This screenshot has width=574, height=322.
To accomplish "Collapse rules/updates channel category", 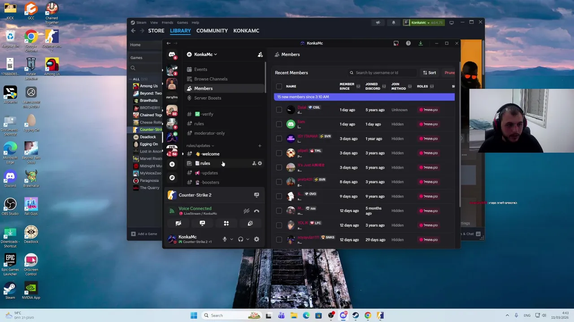I will coord(200,146).
